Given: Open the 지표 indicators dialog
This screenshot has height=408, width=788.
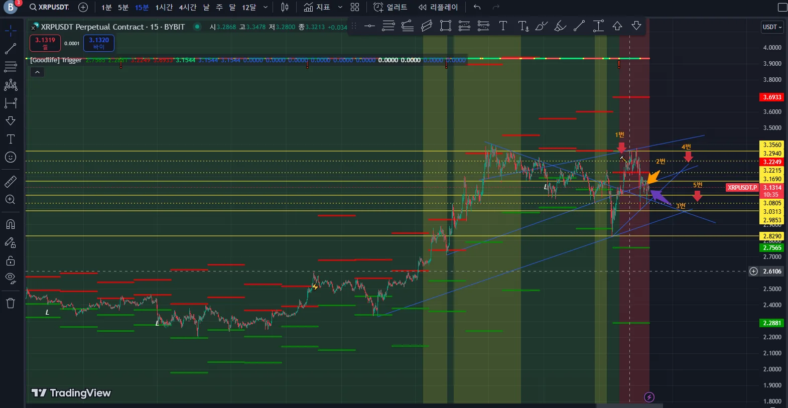Looking at the screenshot, I should tap(317, 7).
